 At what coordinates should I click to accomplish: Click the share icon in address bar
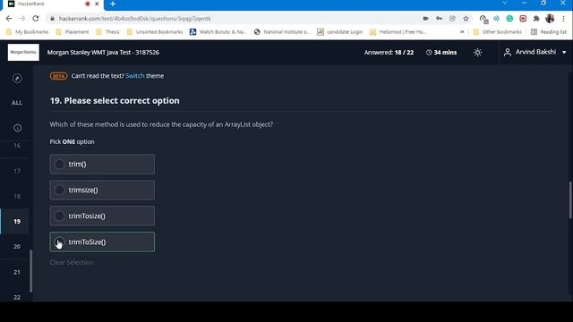pyautogui.click(x=452, y=18)
